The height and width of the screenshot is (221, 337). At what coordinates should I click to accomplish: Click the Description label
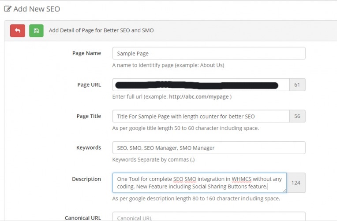pos(86,179)
